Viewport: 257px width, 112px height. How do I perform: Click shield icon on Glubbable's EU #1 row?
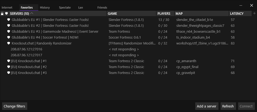[x=9, y=20]
